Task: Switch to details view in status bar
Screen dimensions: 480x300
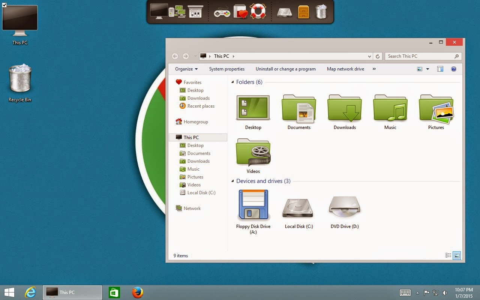Action: pyautogui.click(x=448, y=255)
